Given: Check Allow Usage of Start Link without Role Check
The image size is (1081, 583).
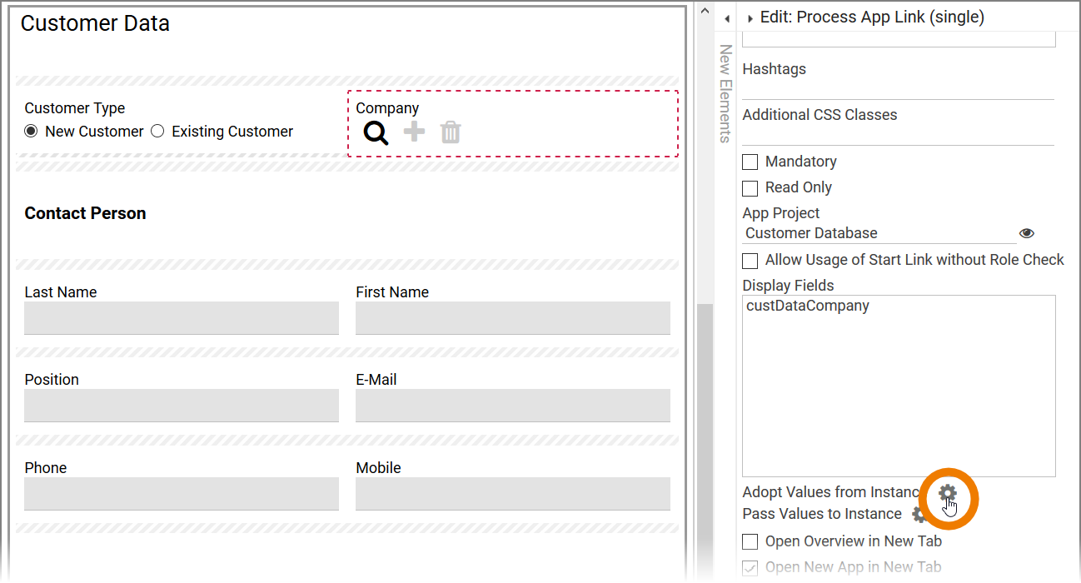Looking at the screenshot, I should click(x=750, y=261).
